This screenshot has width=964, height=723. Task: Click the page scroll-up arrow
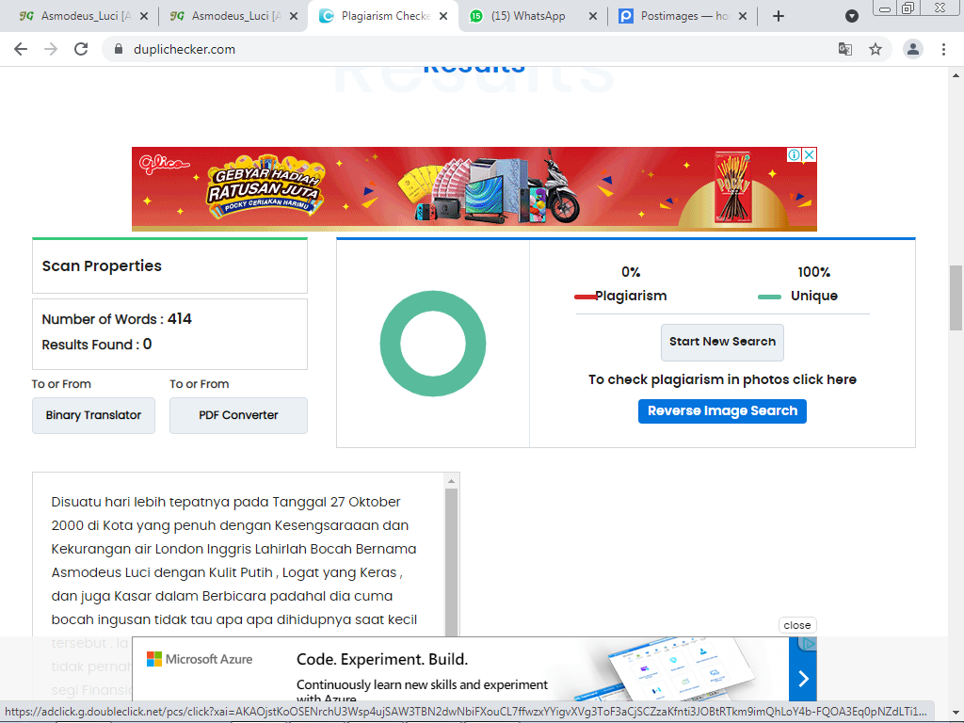click(956, 75)
